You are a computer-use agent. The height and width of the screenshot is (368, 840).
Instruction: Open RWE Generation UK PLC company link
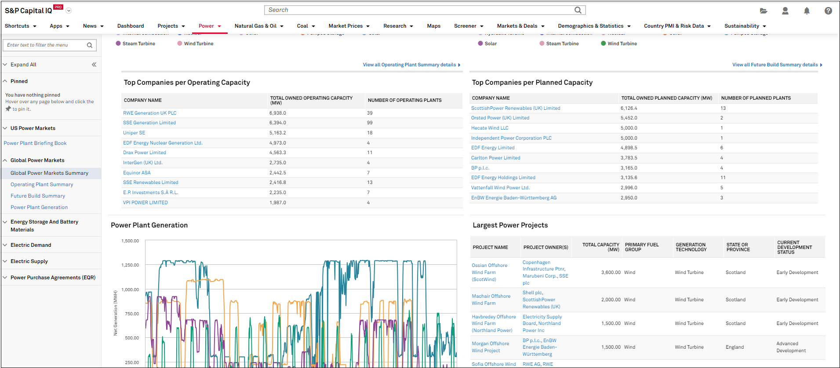pyautogui.click(x=149, y=113)
